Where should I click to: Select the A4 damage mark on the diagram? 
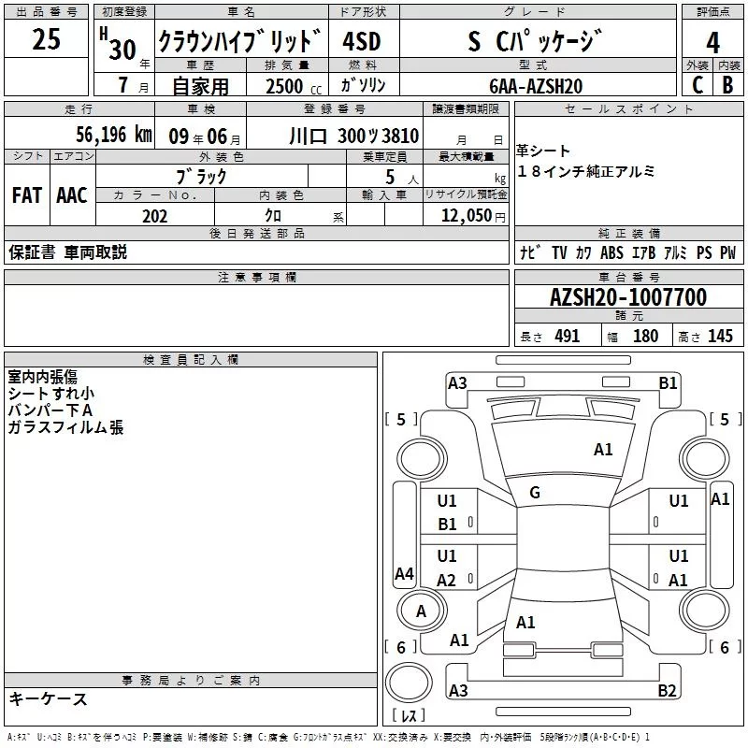[x=404, y=573]
